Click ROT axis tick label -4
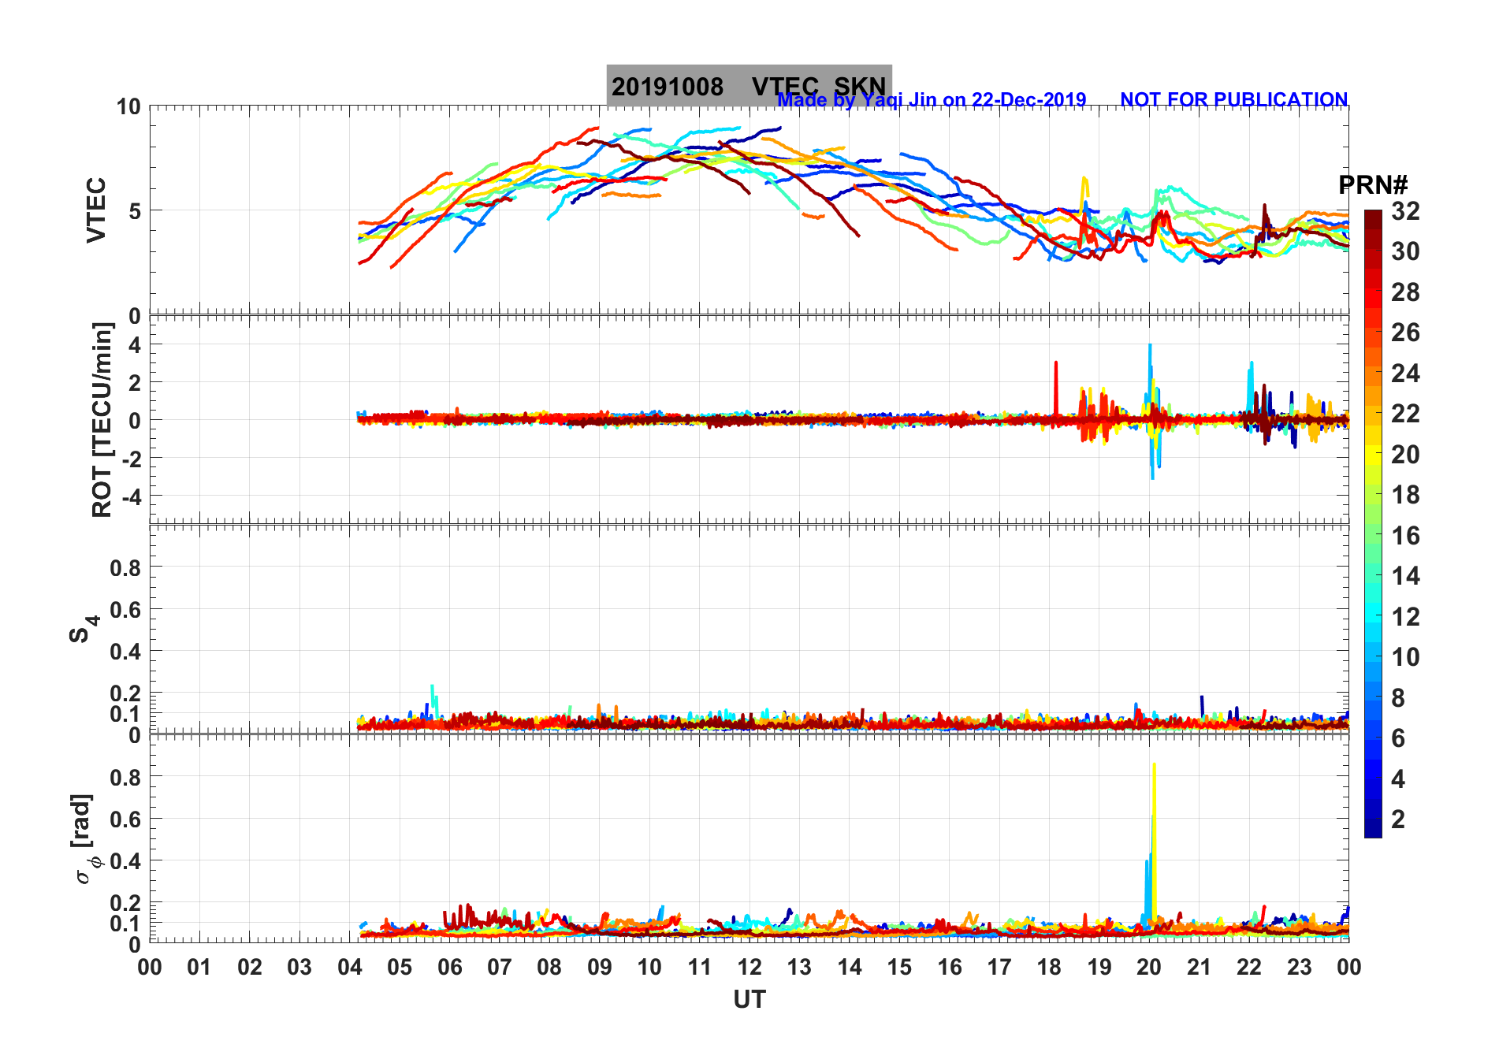This screenshot has height=1048, width=1499. 131,497
